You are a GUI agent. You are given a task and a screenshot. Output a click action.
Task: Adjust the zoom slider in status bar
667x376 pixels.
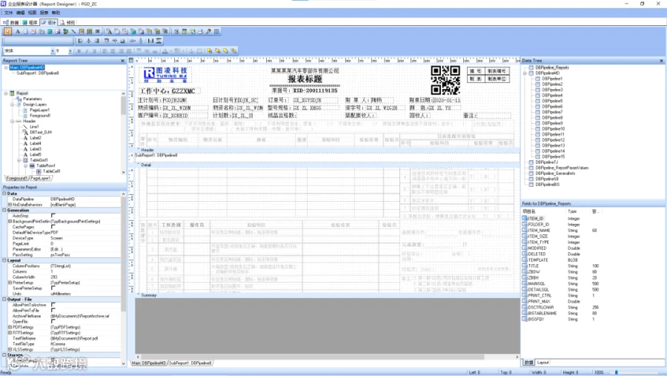click(616, 372)
